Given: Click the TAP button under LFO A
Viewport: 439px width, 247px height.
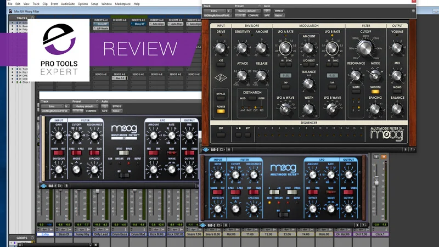Looking at the screenshot, I should tap(285, 87).
